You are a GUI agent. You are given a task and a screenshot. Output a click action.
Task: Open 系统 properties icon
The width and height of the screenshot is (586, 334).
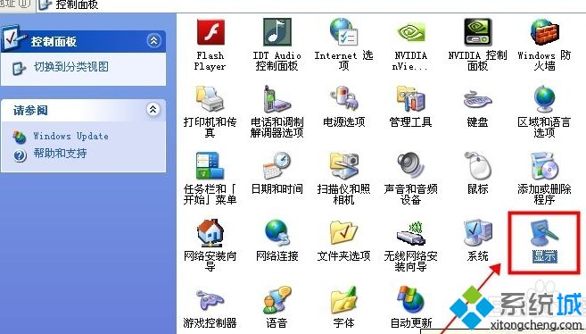point(477,233)
